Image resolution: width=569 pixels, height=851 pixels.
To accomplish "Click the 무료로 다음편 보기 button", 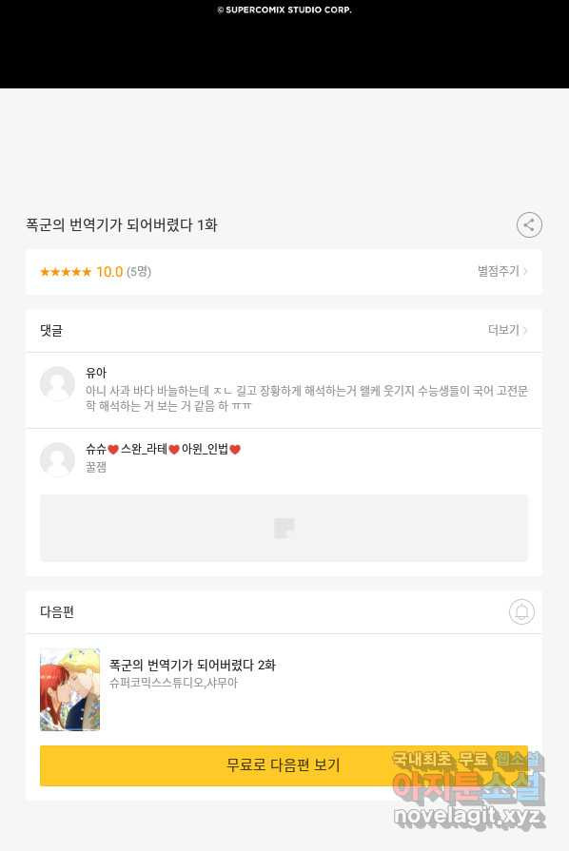I will (x=284, y=765).
